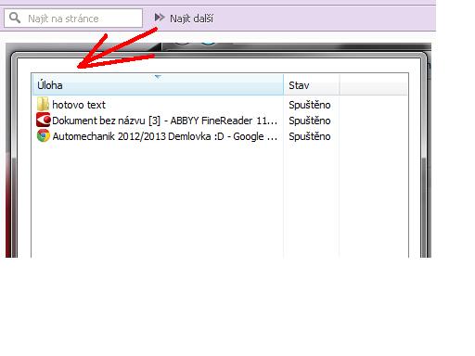475x356 pixels.
Task: Click 'Spuštěno' status of FineReader row
Action: click(310, 121)
